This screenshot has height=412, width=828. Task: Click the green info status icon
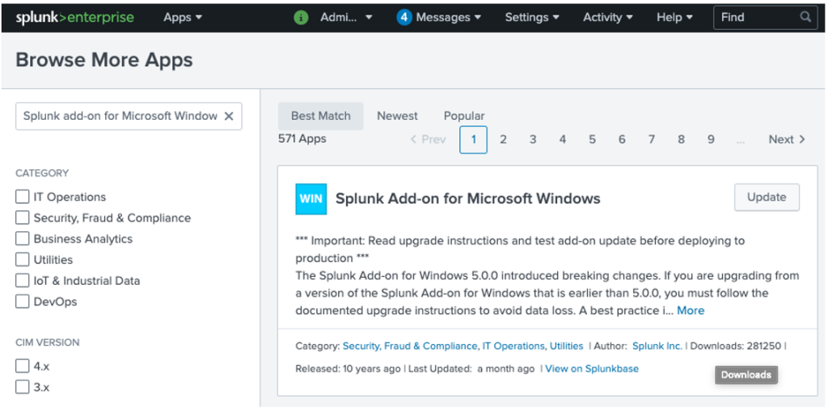[x=301, y=18]
